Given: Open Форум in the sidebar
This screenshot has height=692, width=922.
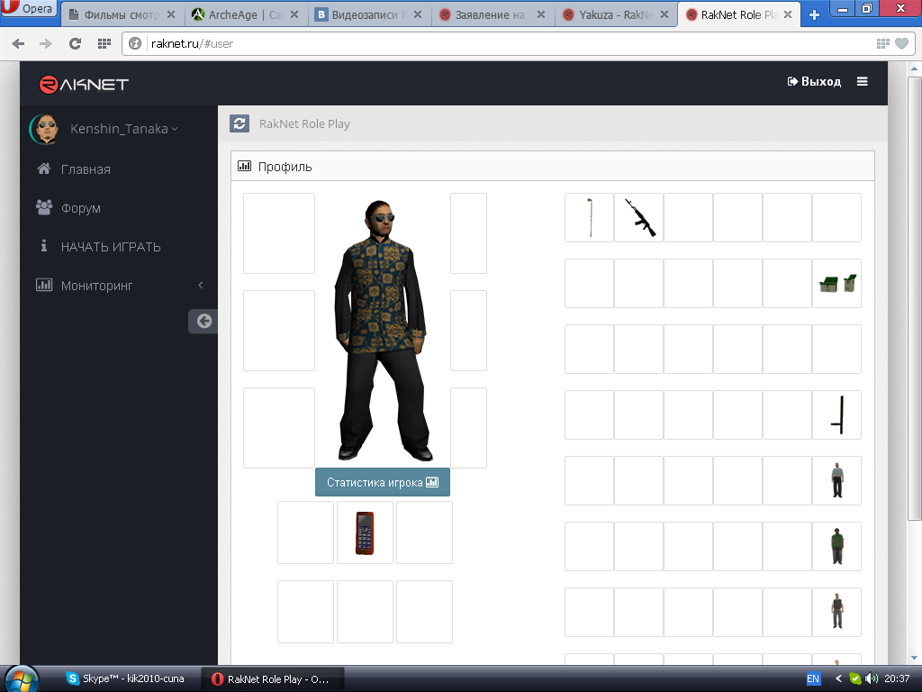Looking at the screenshot, I should click(x=81, y=208).
